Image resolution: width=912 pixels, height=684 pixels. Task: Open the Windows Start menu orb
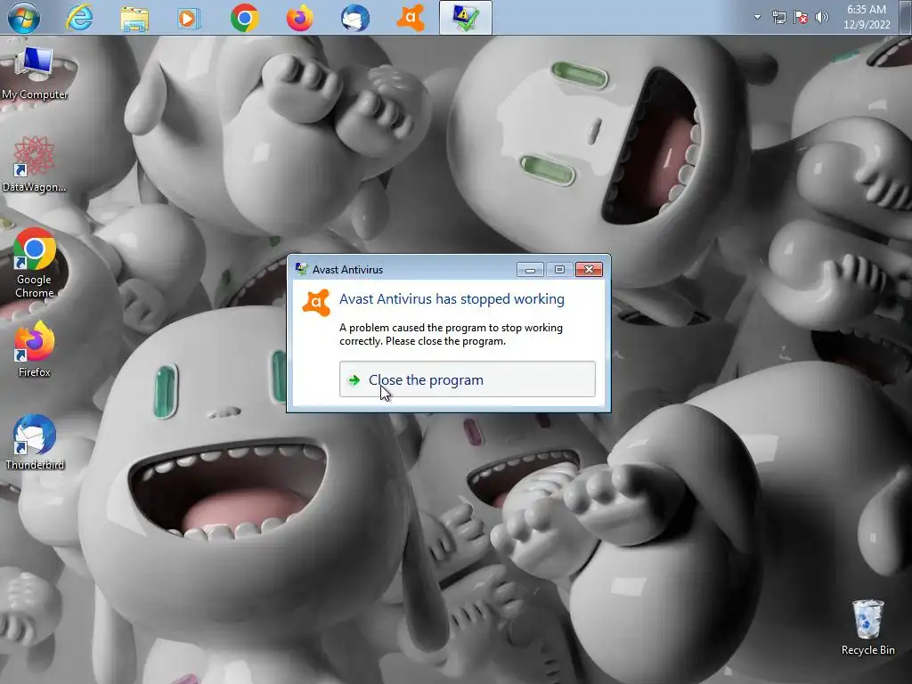click(x=24, y=18)
